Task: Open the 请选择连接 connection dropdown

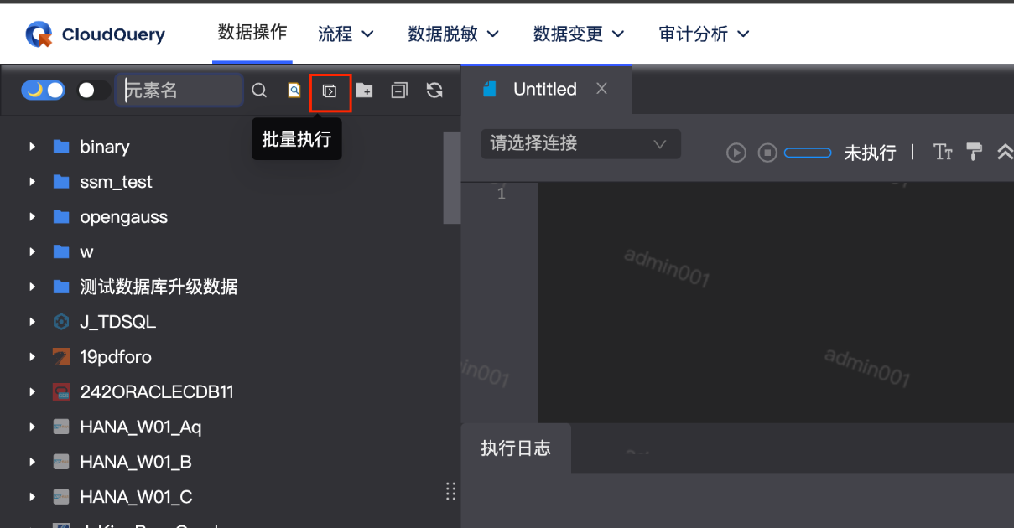Action: click(580, 144)
